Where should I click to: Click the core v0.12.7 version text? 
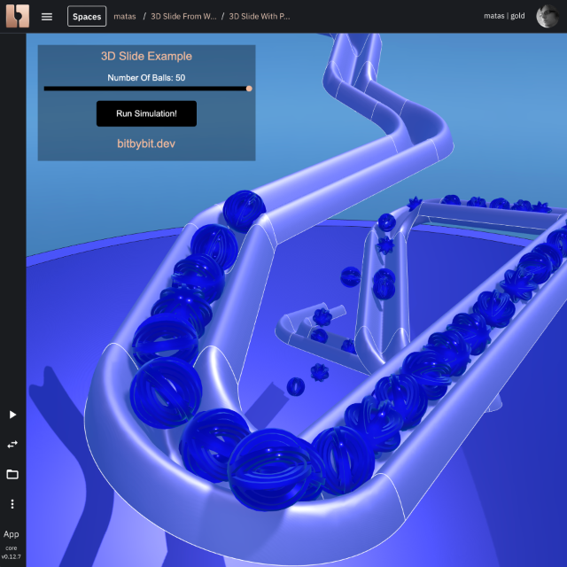point(12,552)
